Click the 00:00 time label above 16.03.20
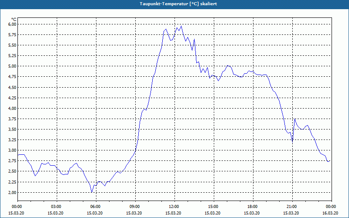The image size is (349, 218). (x=332, y=207)
